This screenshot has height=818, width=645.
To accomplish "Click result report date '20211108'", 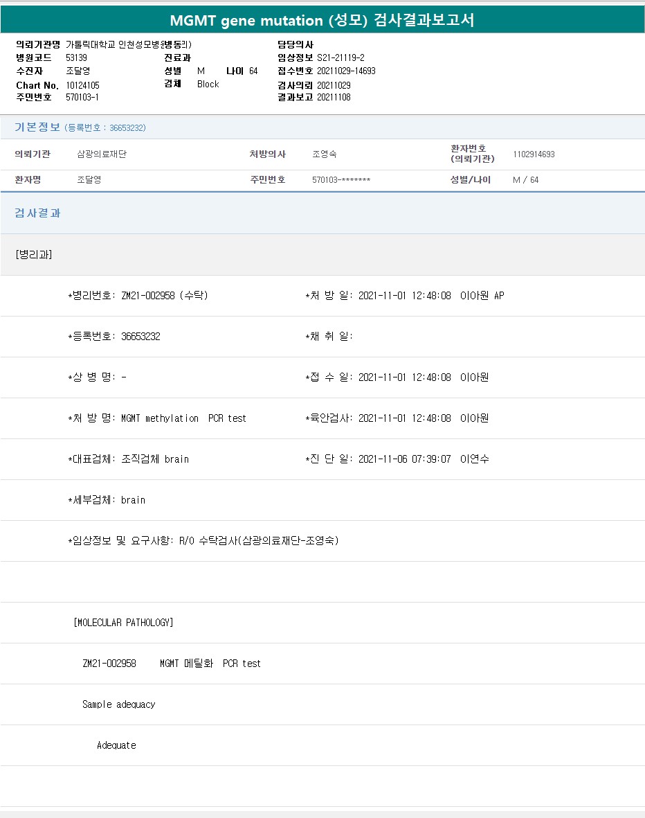I will click(x=334, y=97).
